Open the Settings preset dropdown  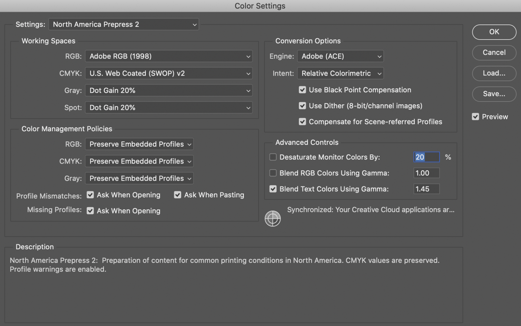coord(124,24)
